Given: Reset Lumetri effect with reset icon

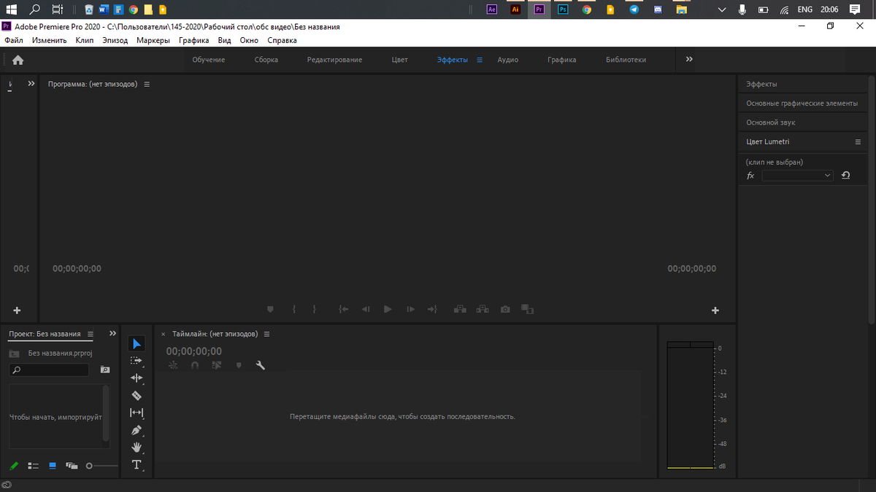Looking at the screenshot, I should coord(845,176).
